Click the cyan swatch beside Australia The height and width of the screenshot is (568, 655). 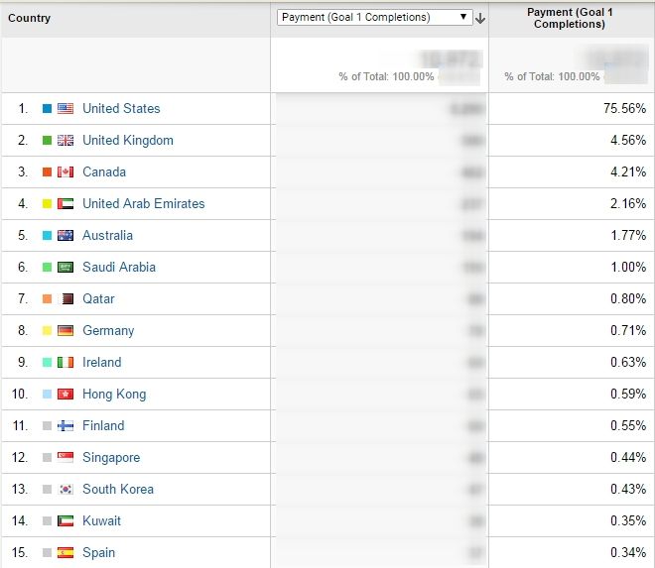tap(48, 235)
